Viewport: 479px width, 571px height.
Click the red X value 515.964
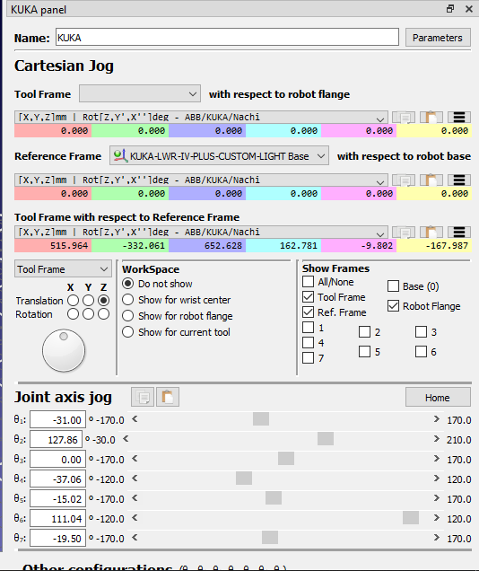[x=53, y=246]
